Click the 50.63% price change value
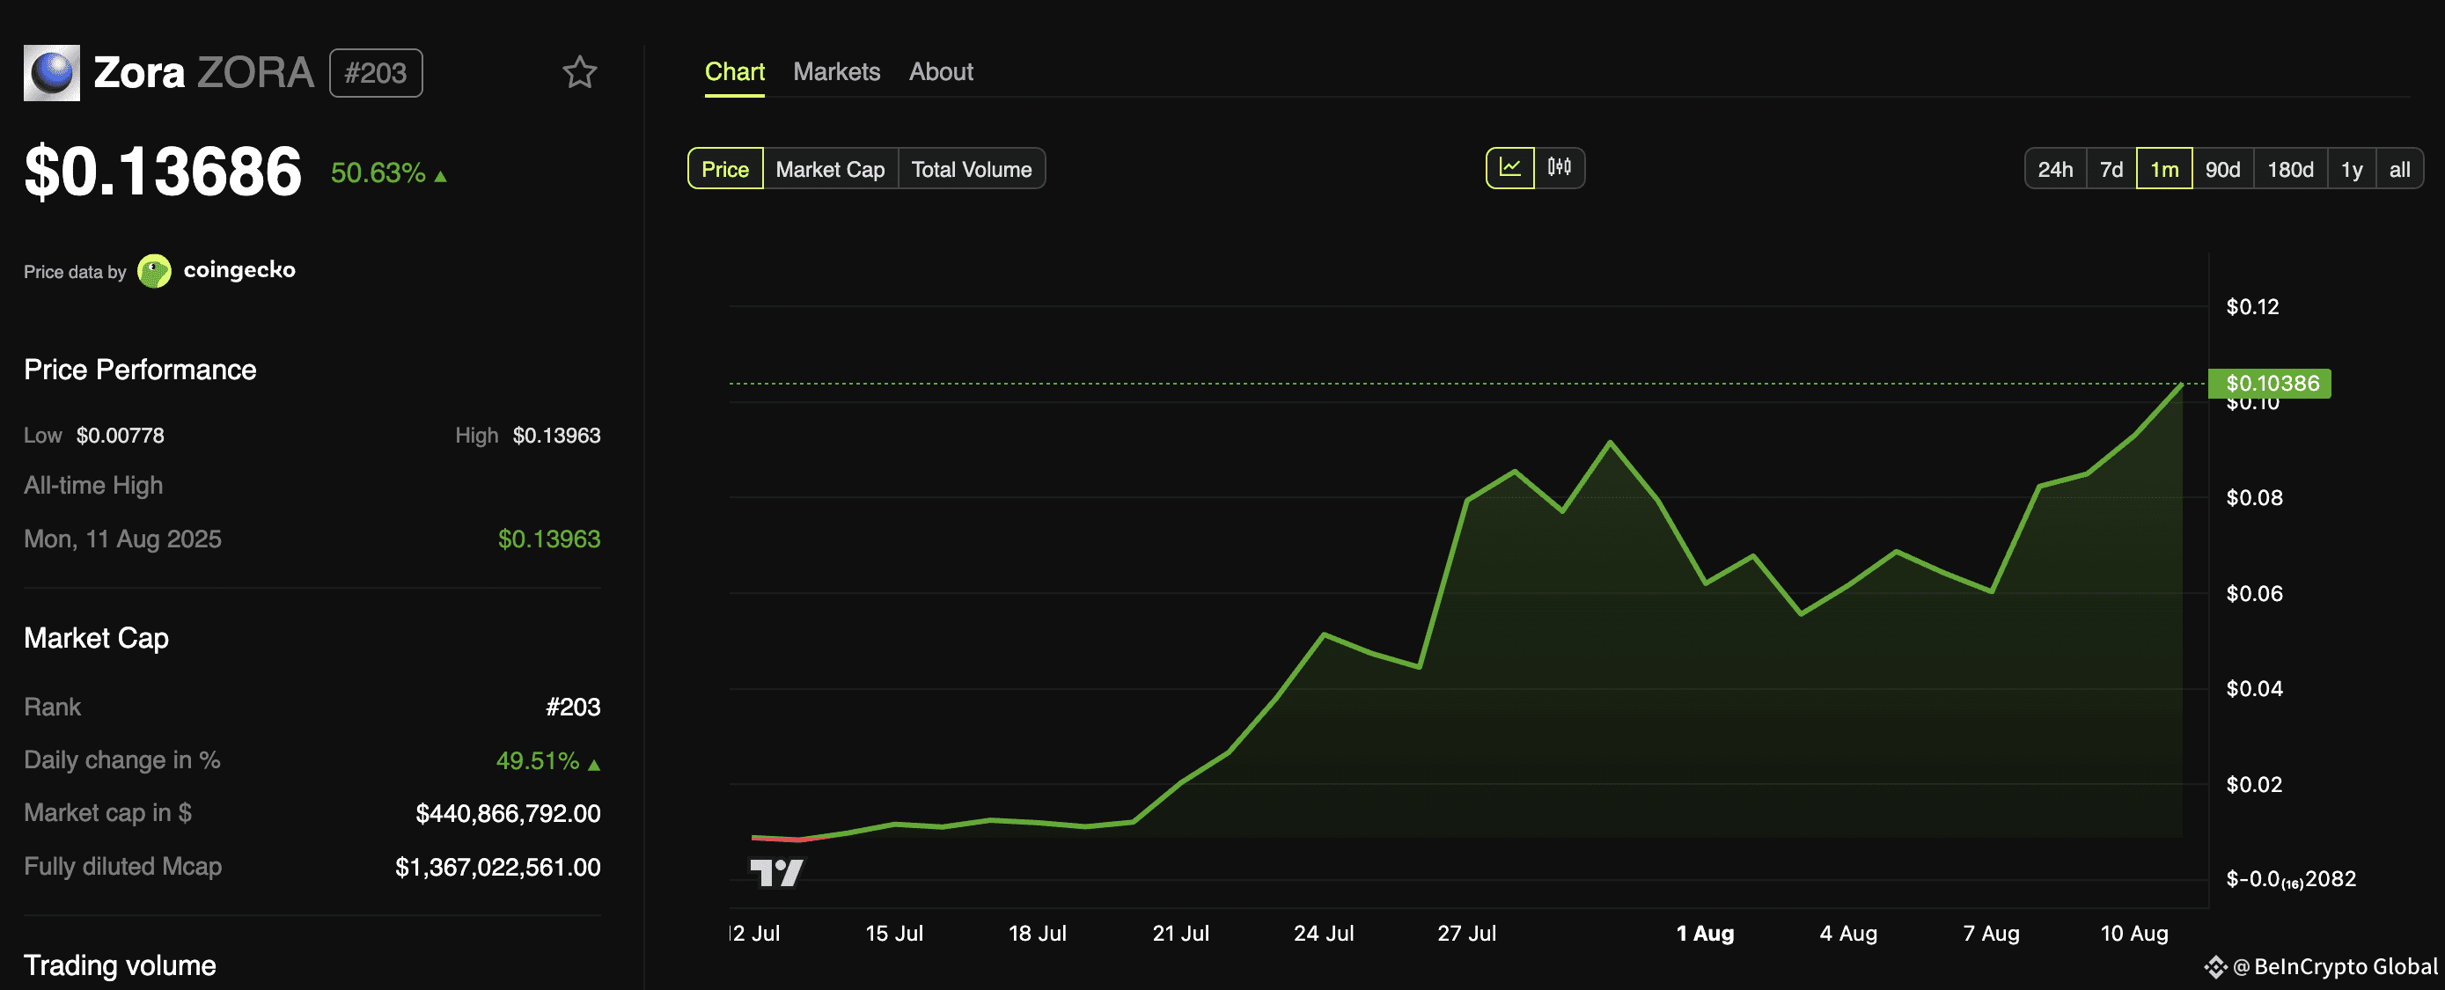 [x=378, y=172]
